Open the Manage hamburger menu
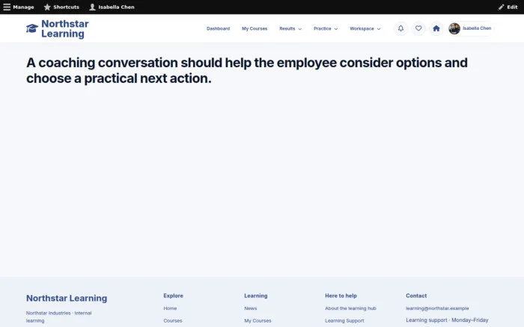The image size is (524, 327). pyautogui.click(x=19, y=7)
